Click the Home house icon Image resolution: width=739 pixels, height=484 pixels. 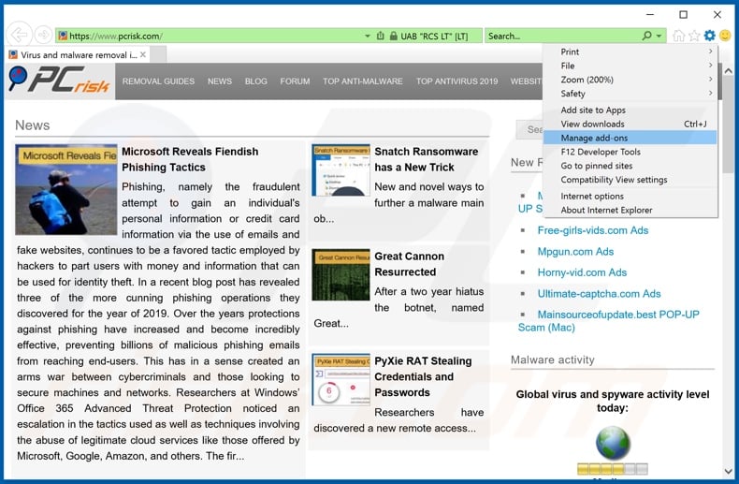[678, 36]
